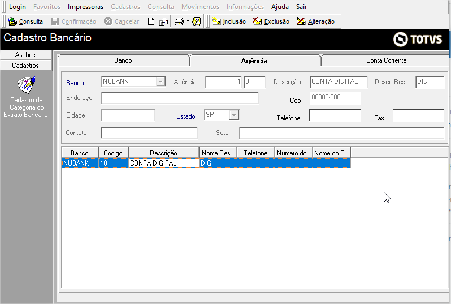
Task: Click the Endereço input field
Action: coord(180,98)
